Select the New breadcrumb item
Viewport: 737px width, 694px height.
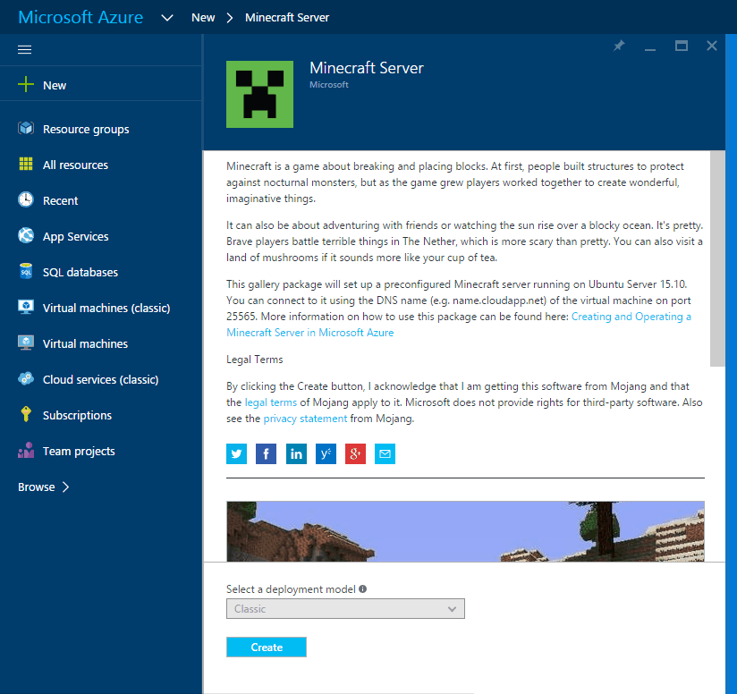(203, 17)
